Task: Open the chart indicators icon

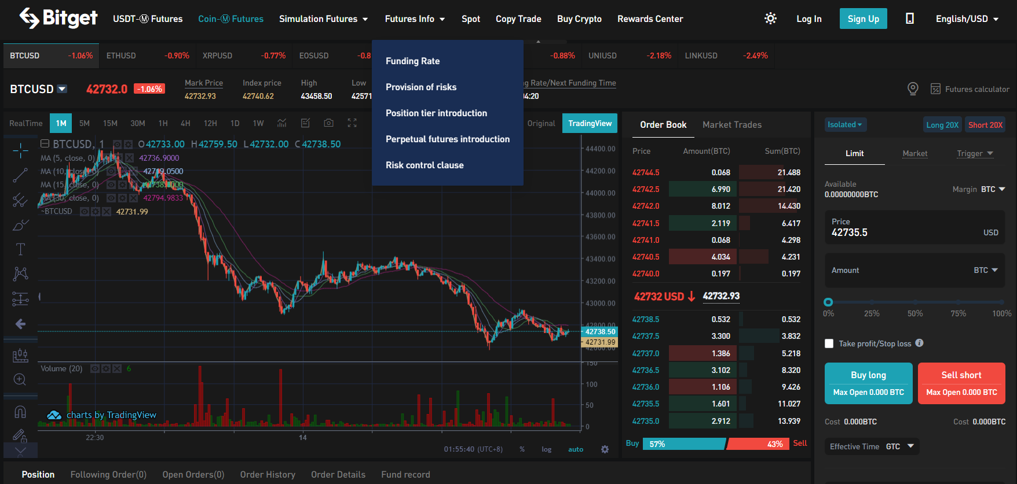Action: point(282,123)
